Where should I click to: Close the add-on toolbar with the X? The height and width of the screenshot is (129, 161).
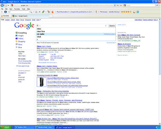2,12
